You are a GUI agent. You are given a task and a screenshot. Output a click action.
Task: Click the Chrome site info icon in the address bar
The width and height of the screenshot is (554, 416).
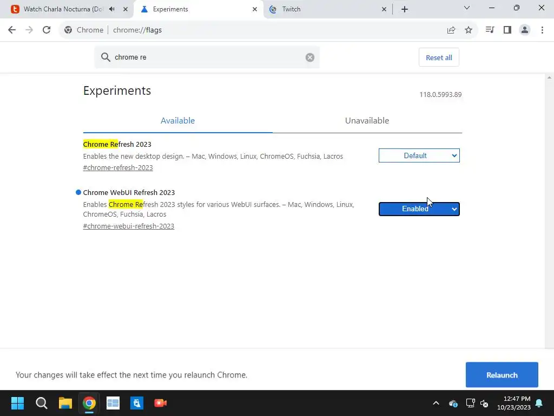[x=68, y=30]
